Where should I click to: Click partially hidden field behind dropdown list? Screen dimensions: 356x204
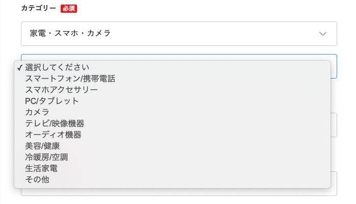(x=334, y=125)
